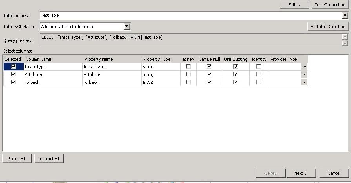This screenshot has width=351, height=183.
Task: Uncheck Selected checkbox for InstallType row
Action: (13, 67)
